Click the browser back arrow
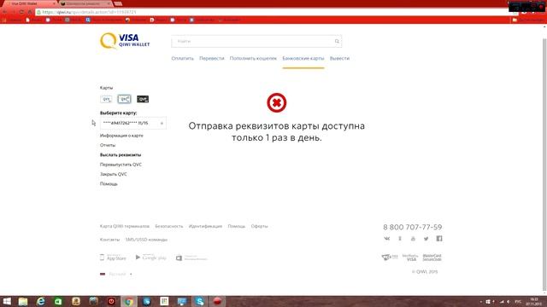This screenshot has height=307, width=547. [5, 12]
